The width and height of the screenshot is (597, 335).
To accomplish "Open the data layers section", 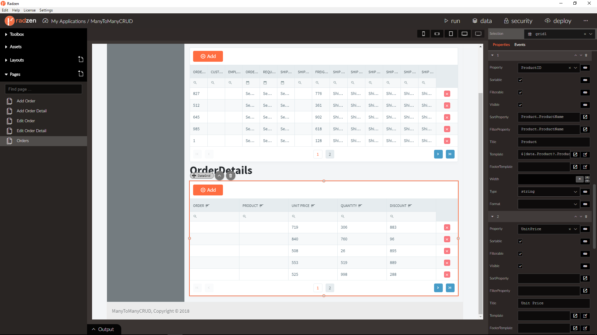I will pyautogui.click(x=475, y=21).
